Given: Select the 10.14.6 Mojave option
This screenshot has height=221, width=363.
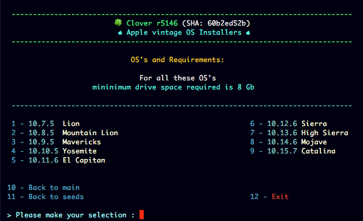Looking at the screenshot, I should (x=289, y=142).
